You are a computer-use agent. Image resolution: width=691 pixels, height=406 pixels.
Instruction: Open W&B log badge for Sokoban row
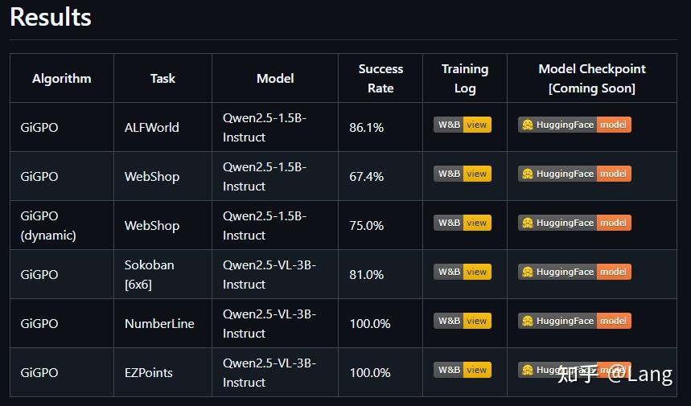[463, 272]
